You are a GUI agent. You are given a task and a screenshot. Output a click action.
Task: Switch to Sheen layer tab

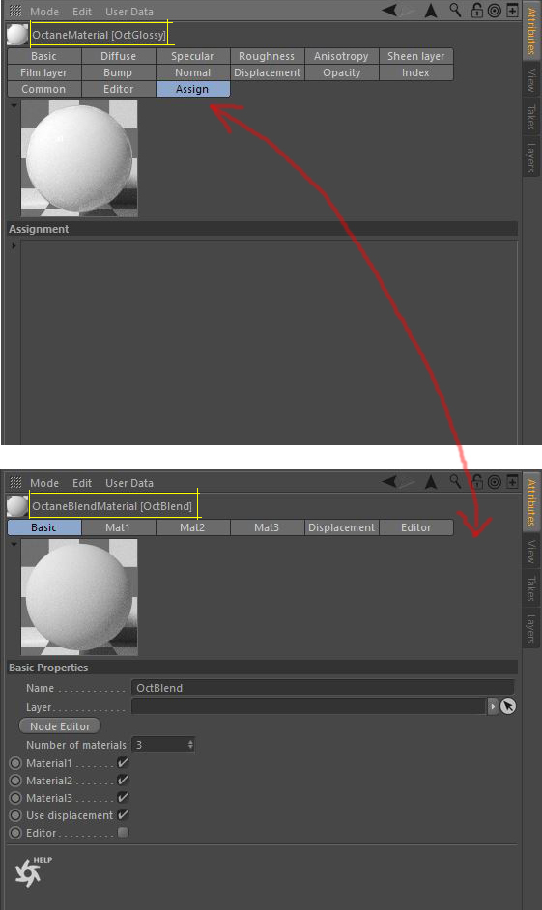[x=416, y=56]
